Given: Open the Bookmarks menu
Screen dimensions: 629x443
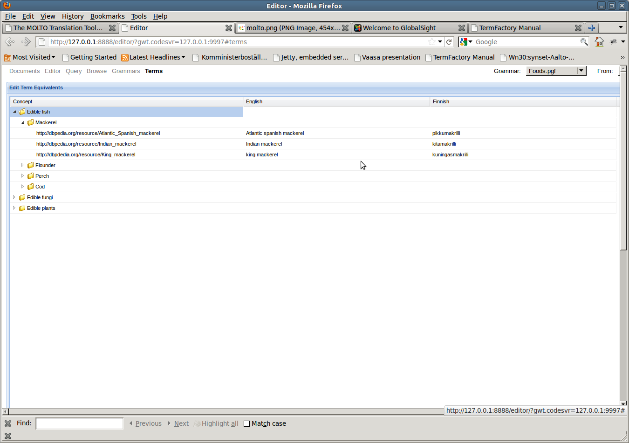Looking at the screenshot, I should click(107, 16).
